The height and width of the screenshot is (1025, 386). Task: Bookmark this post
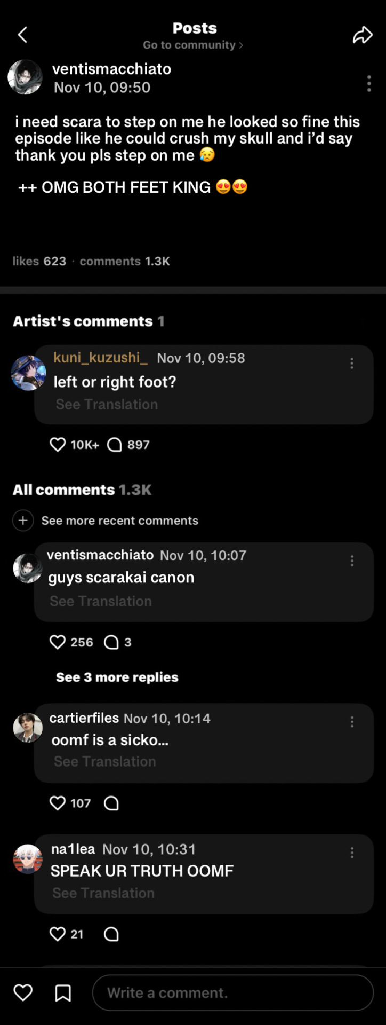63,993
